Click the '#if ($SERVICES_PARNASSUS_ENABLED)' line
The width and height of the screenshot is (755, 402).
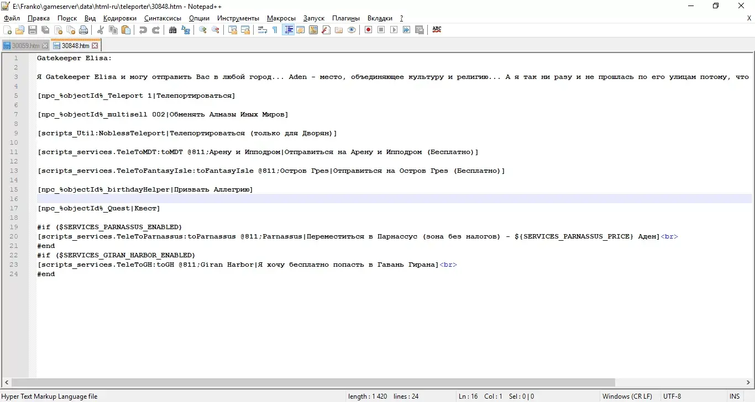[109, 227]
